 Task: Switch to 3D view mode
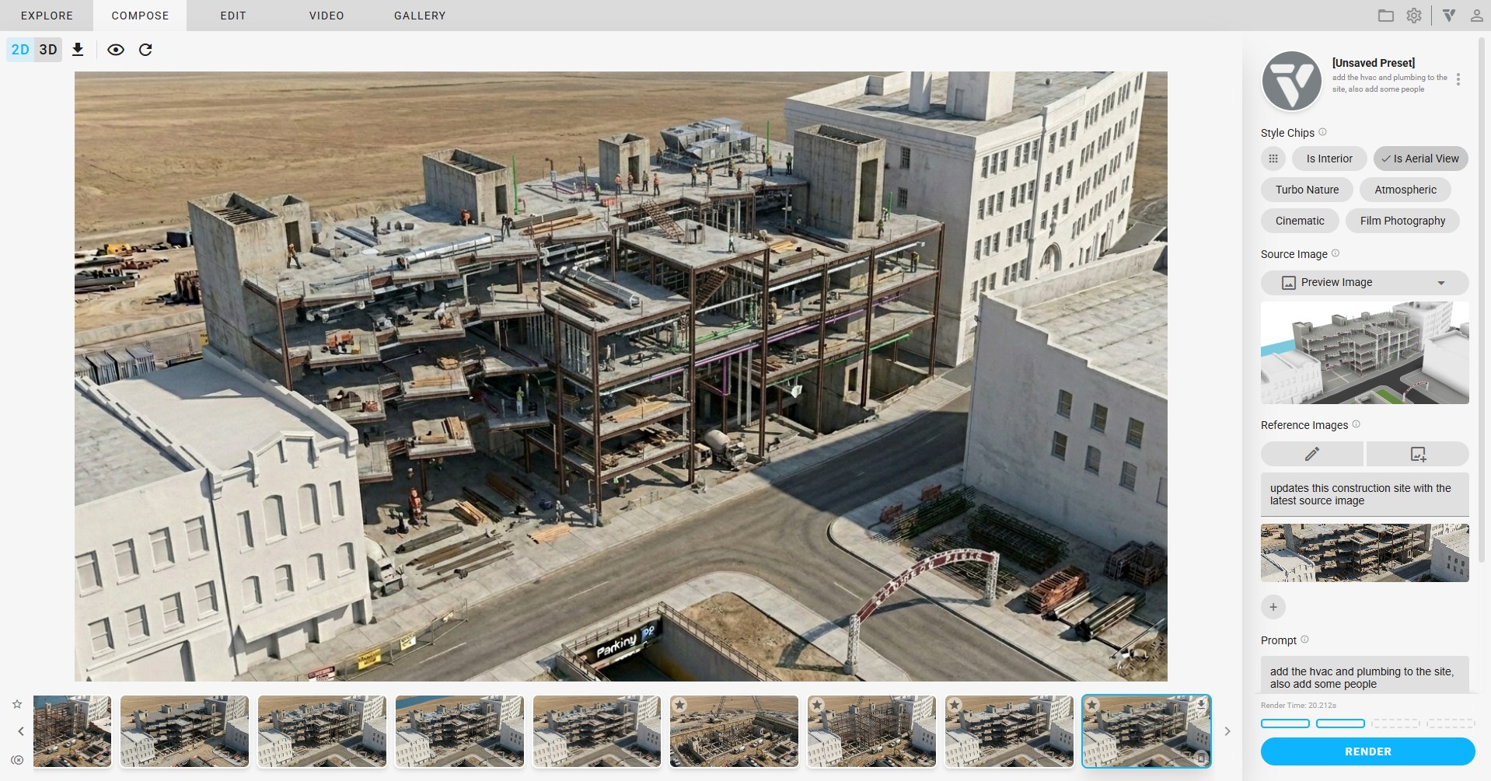48,50
